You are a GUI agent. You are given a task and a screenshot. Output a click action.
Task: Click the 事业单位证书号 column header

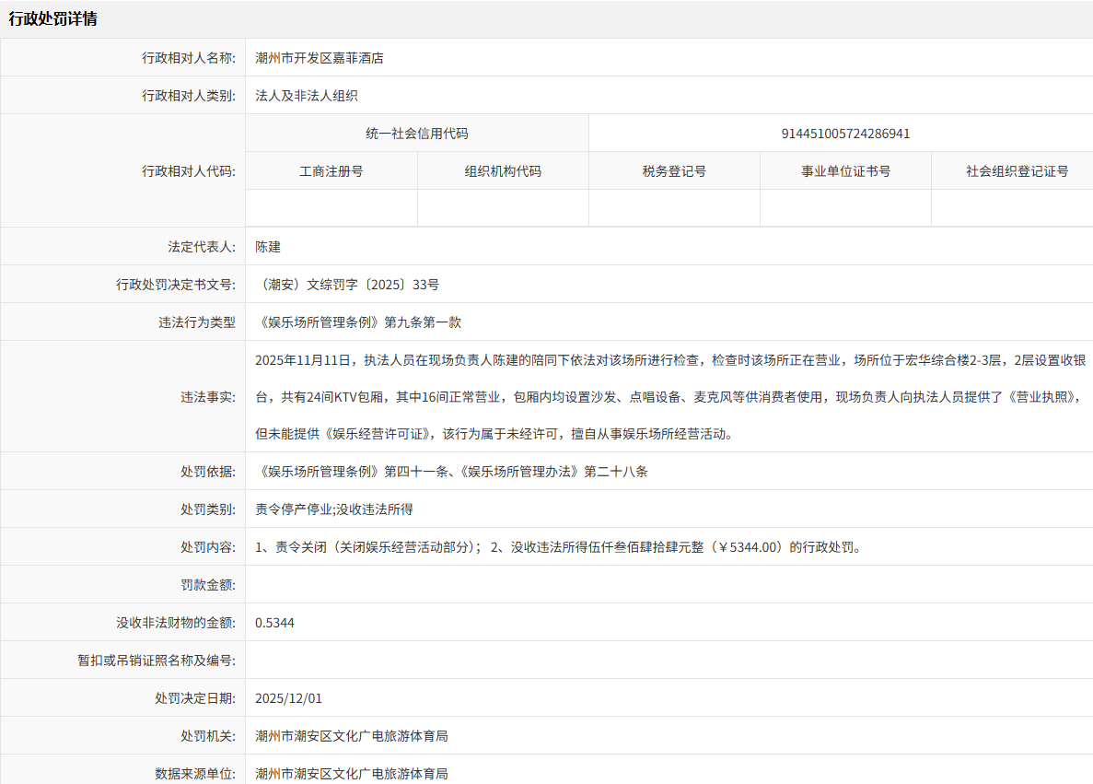(844, 170)
